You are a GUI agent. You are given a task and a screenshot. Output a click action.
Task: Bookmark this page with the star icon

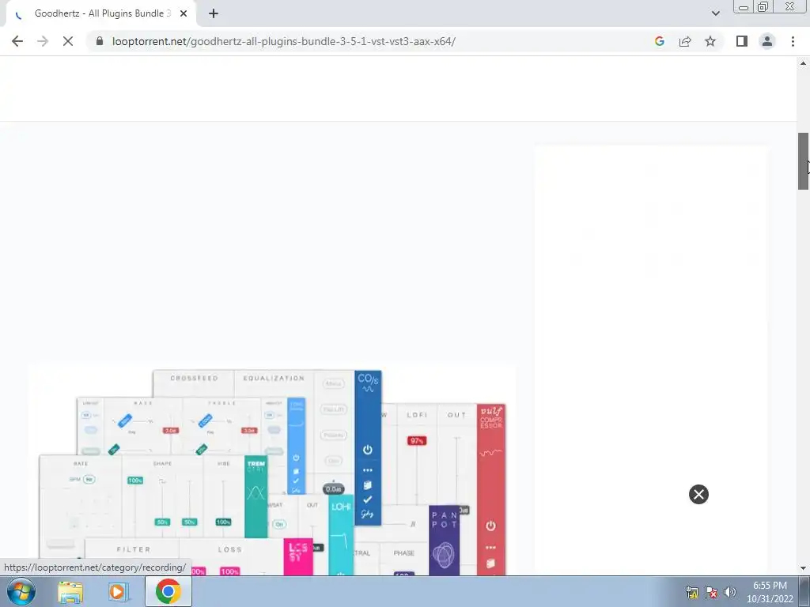pyautogui.click(x=710, y=41)
